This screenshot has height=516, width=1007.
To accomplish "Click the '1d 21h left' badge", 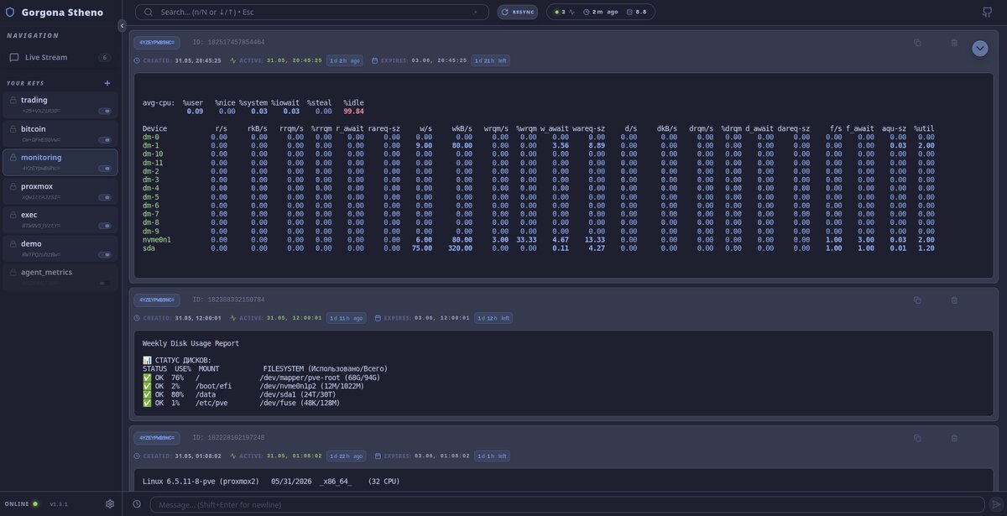I will pyautogui.click(x=491, y=60).
